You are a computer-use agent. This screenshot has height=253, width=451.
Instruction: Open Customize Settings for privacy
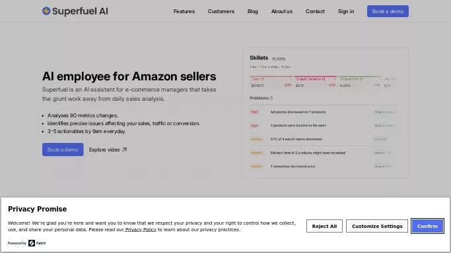pyautogui.click(x=377, y=226)
